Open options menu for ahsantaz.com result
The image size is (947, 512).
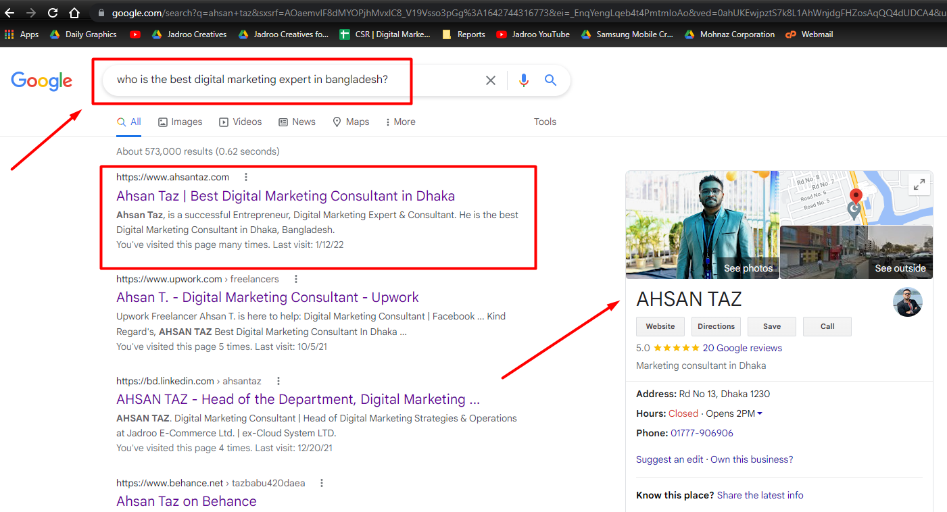tap(246, 177)
